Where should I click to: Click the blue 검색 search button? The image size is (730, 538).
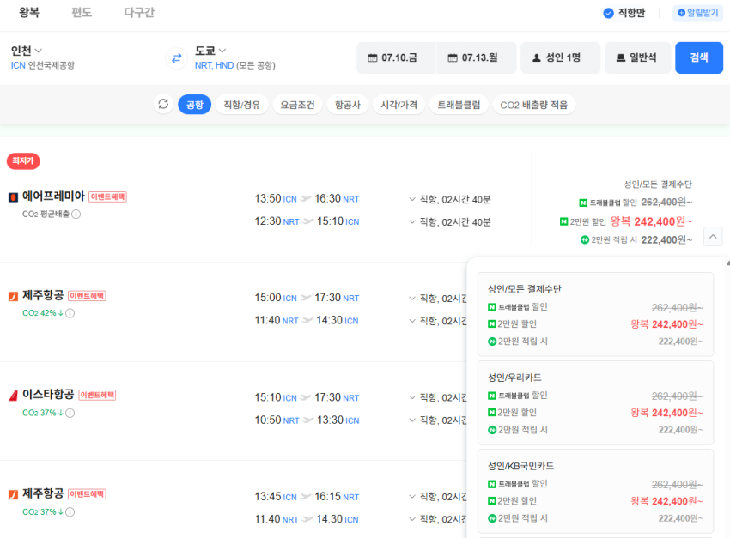point(699,57)
